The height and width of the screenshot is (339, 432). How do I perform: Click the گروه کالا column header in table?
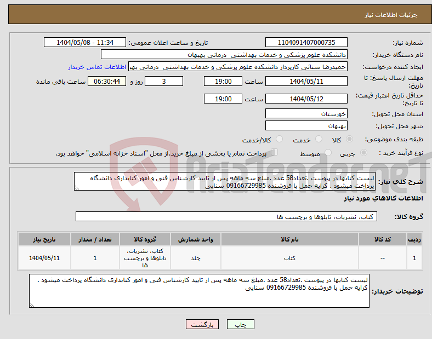click(145, 239)
